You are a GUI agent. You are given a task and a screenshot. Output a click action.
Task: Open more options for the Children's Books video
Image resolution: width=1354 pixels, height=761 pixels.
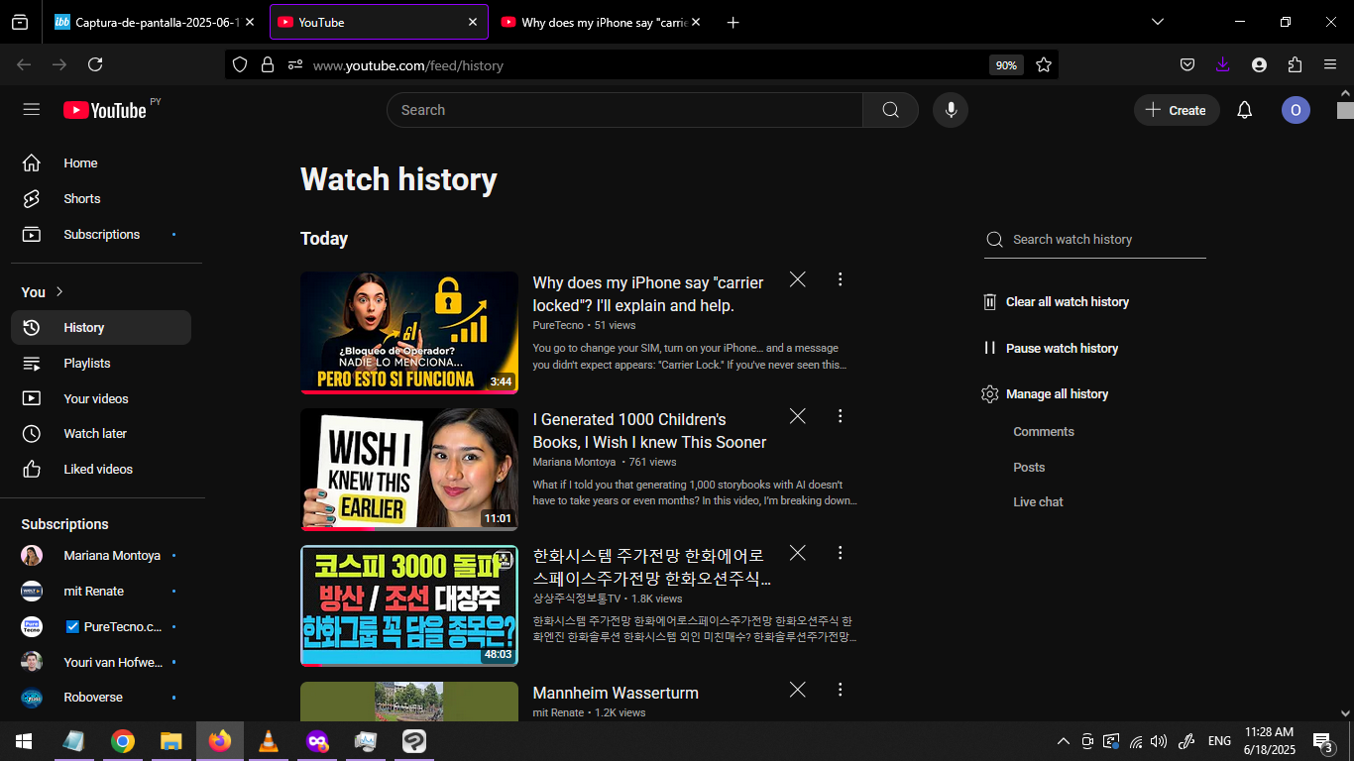tap(840, 416)
